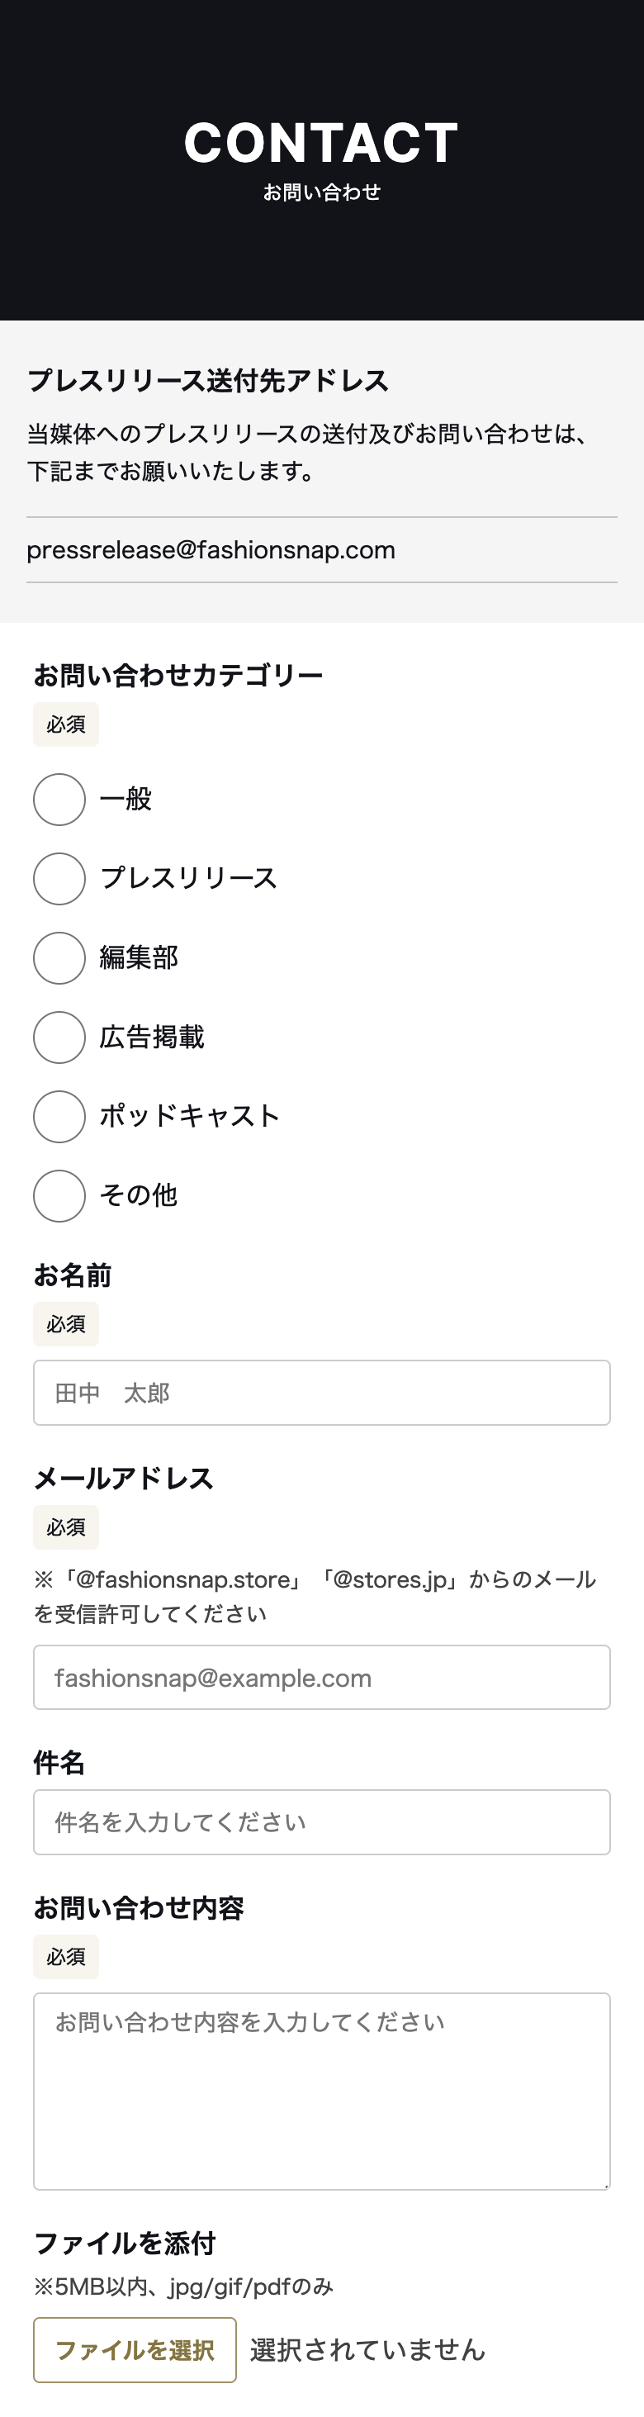Pick the 広告掲載 radio option
The image size is (644, 2417).
pos(59,1037)
